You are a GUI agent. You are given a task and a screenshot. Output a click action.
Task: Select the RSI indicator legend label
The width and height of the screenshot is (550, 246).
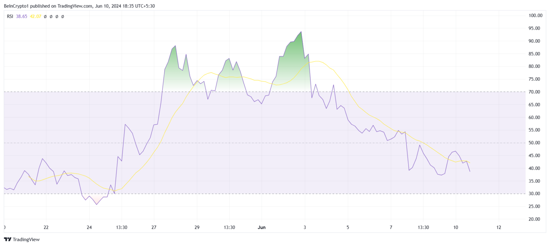click(10, 16)
